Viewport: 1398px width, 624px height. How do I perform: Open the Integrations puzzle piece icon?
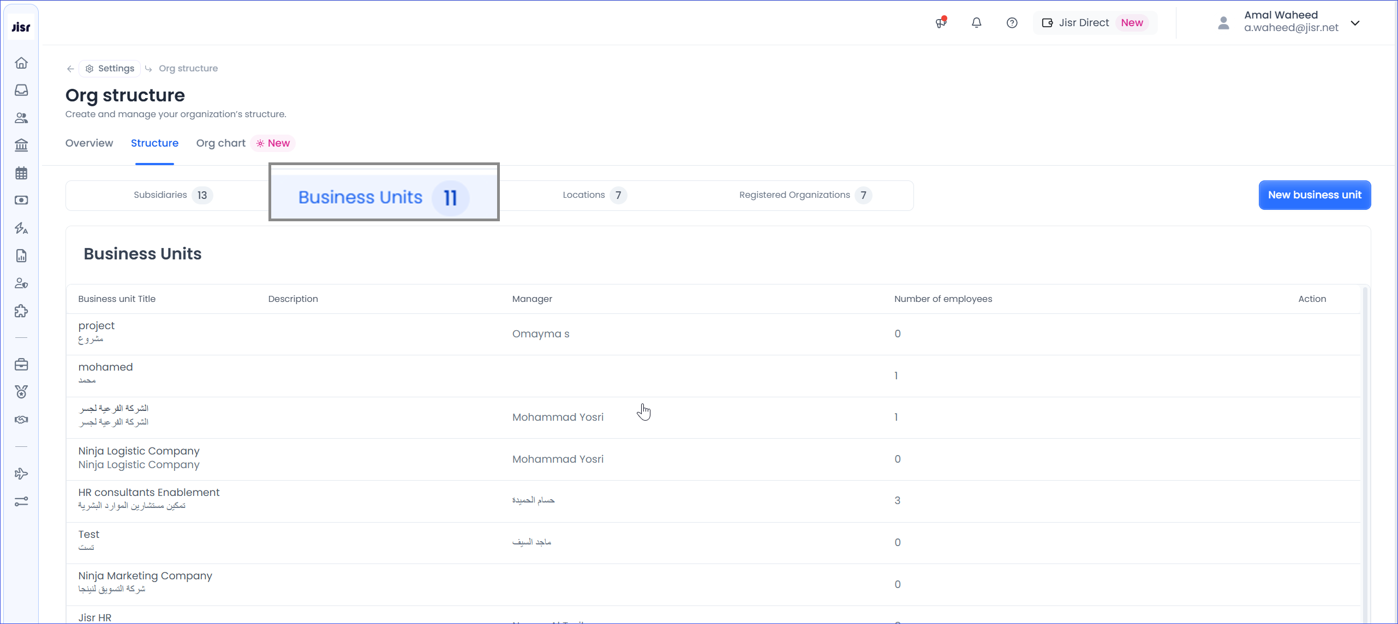coord(21,311)
